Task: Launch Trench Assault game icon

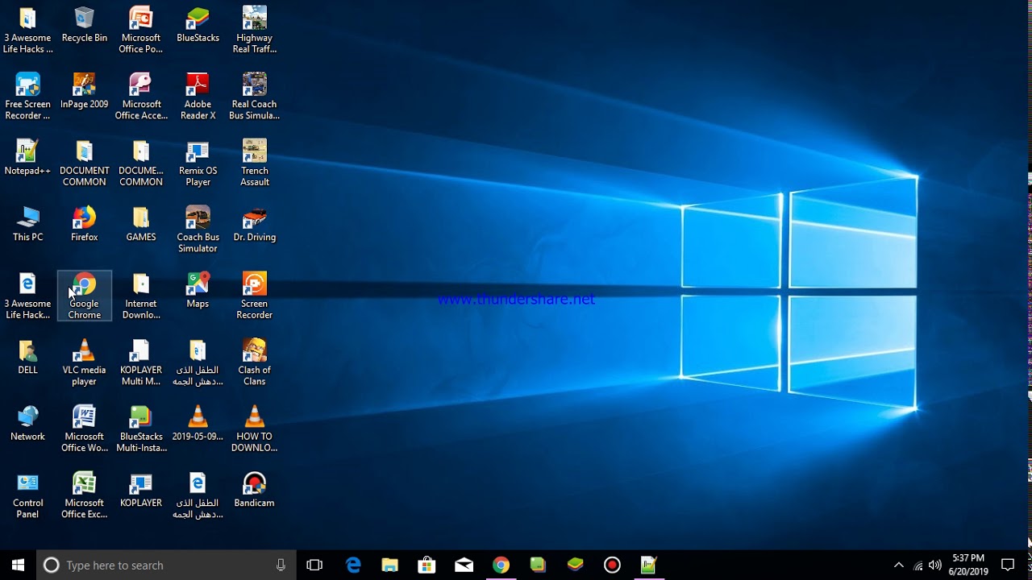Action: 254,163
